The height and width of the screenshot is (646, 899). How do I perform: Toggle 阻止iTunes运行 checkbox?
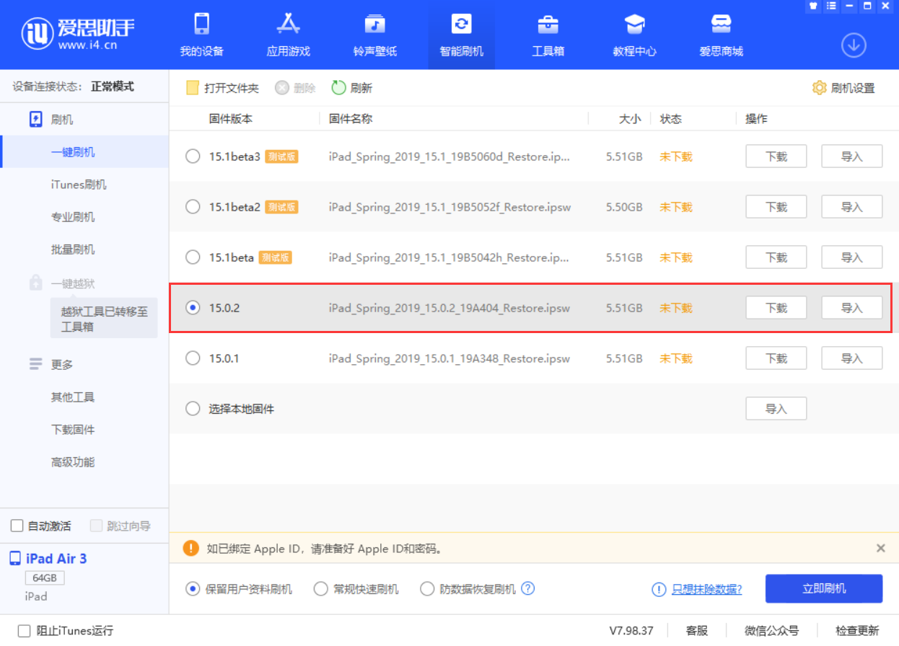(x=24, y=631)
